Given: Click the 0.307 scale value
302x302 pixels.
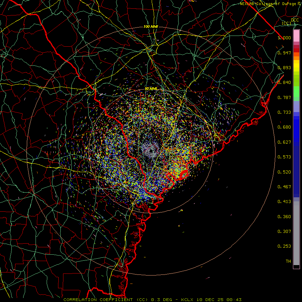Looking at the screenshot, I should pyautogui.click(x=284, y=232).
